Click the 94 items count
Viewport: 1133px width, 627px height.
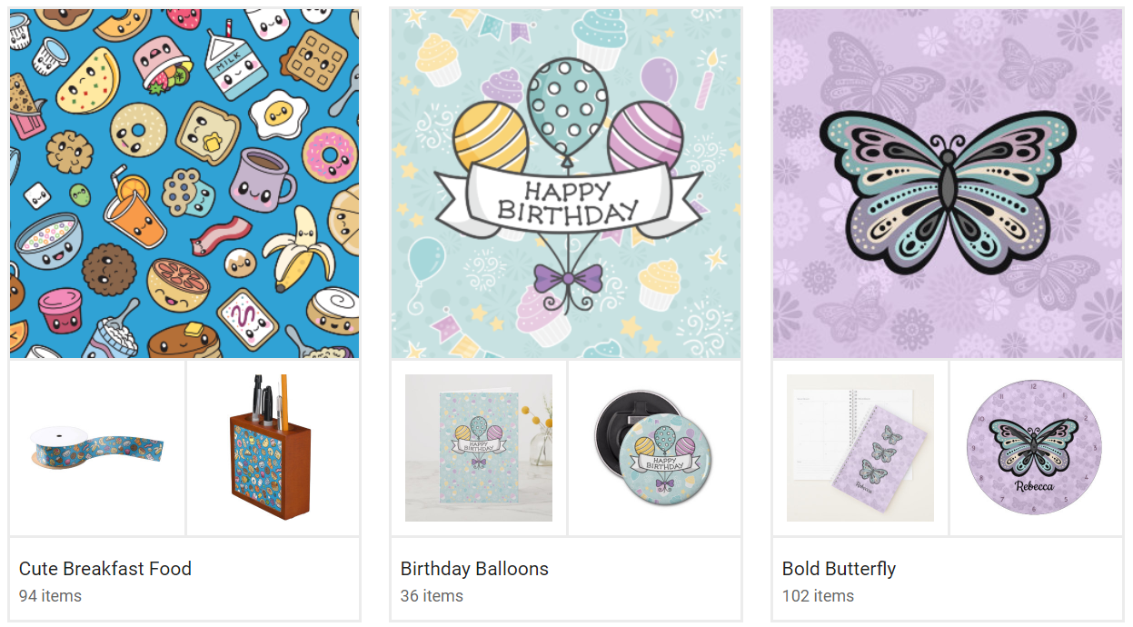50,596
